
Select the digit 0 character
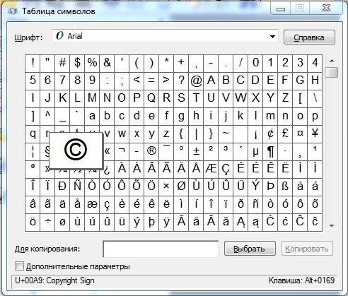click(255, 63)
